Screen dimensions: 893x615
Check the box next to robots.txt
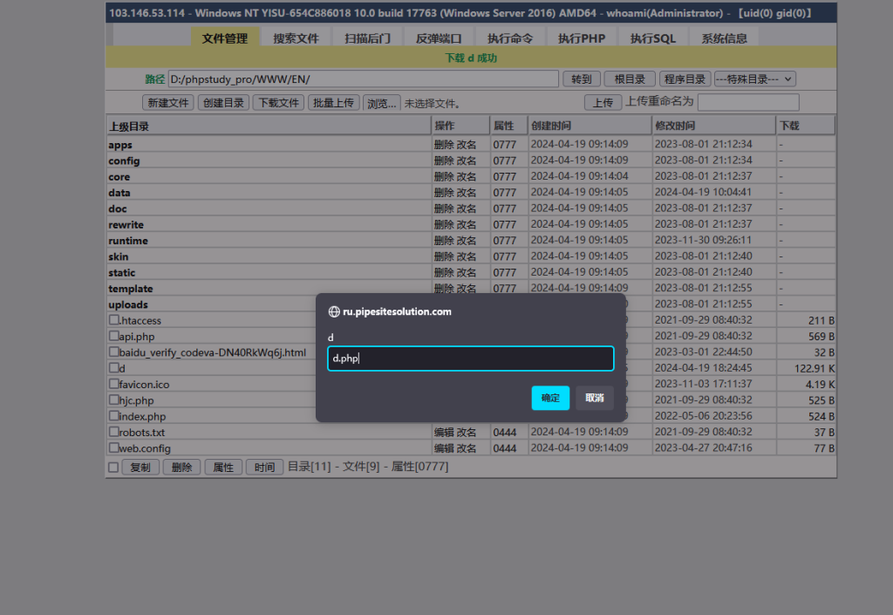coord(113,432)
